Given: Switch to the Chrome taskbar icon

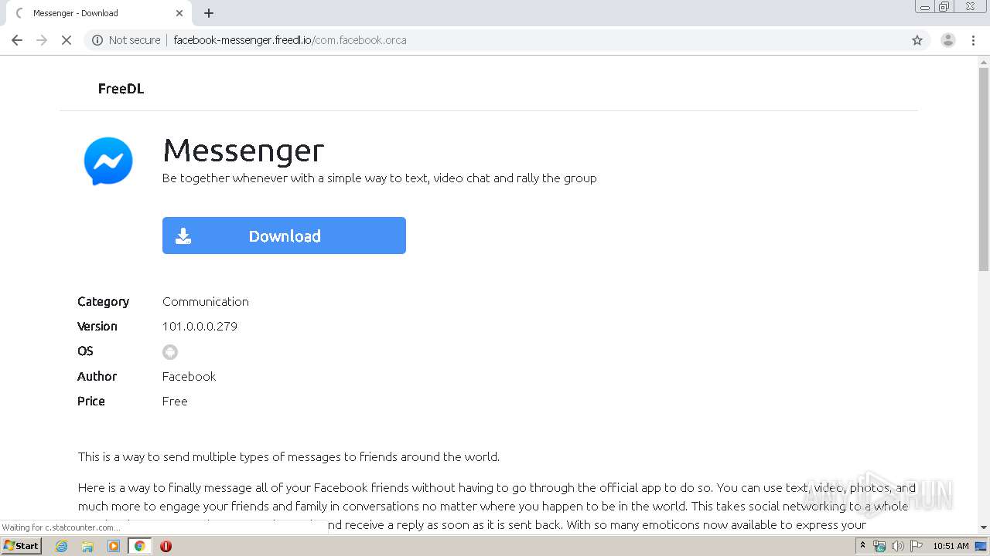Looking at the screenshot, I should click(x=140, y=546).
